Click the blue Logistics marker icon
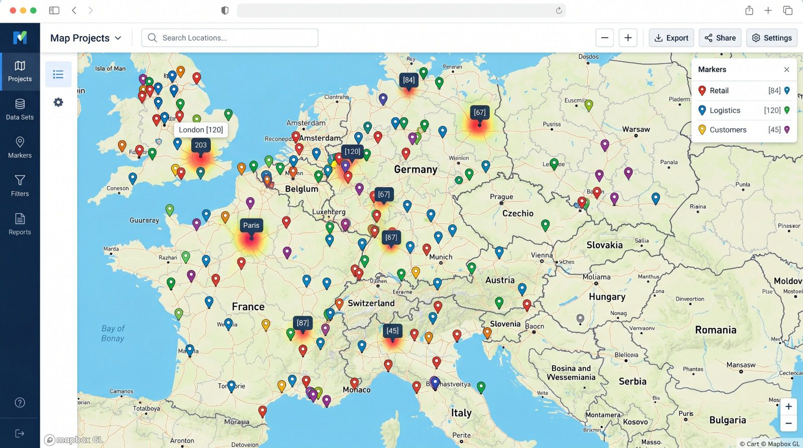The width and height of the screenshot is (803, 448). pyautogui.click(x=702, y=110)
